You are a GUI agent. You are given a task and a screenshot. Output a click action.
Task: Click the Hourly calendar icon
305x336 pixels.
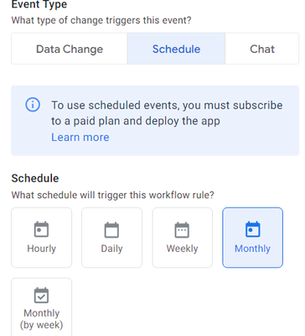[41, 229]
